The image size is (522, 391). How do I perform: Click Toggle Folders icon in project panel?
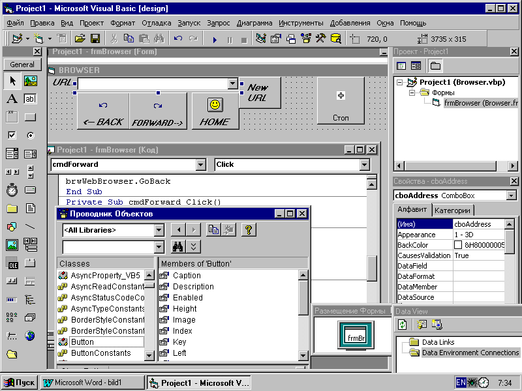[435, 66]
